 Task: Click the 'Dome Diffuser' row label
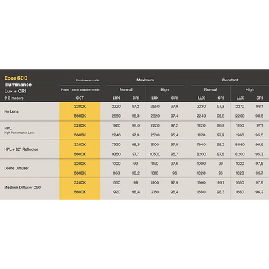coord(16,168)
